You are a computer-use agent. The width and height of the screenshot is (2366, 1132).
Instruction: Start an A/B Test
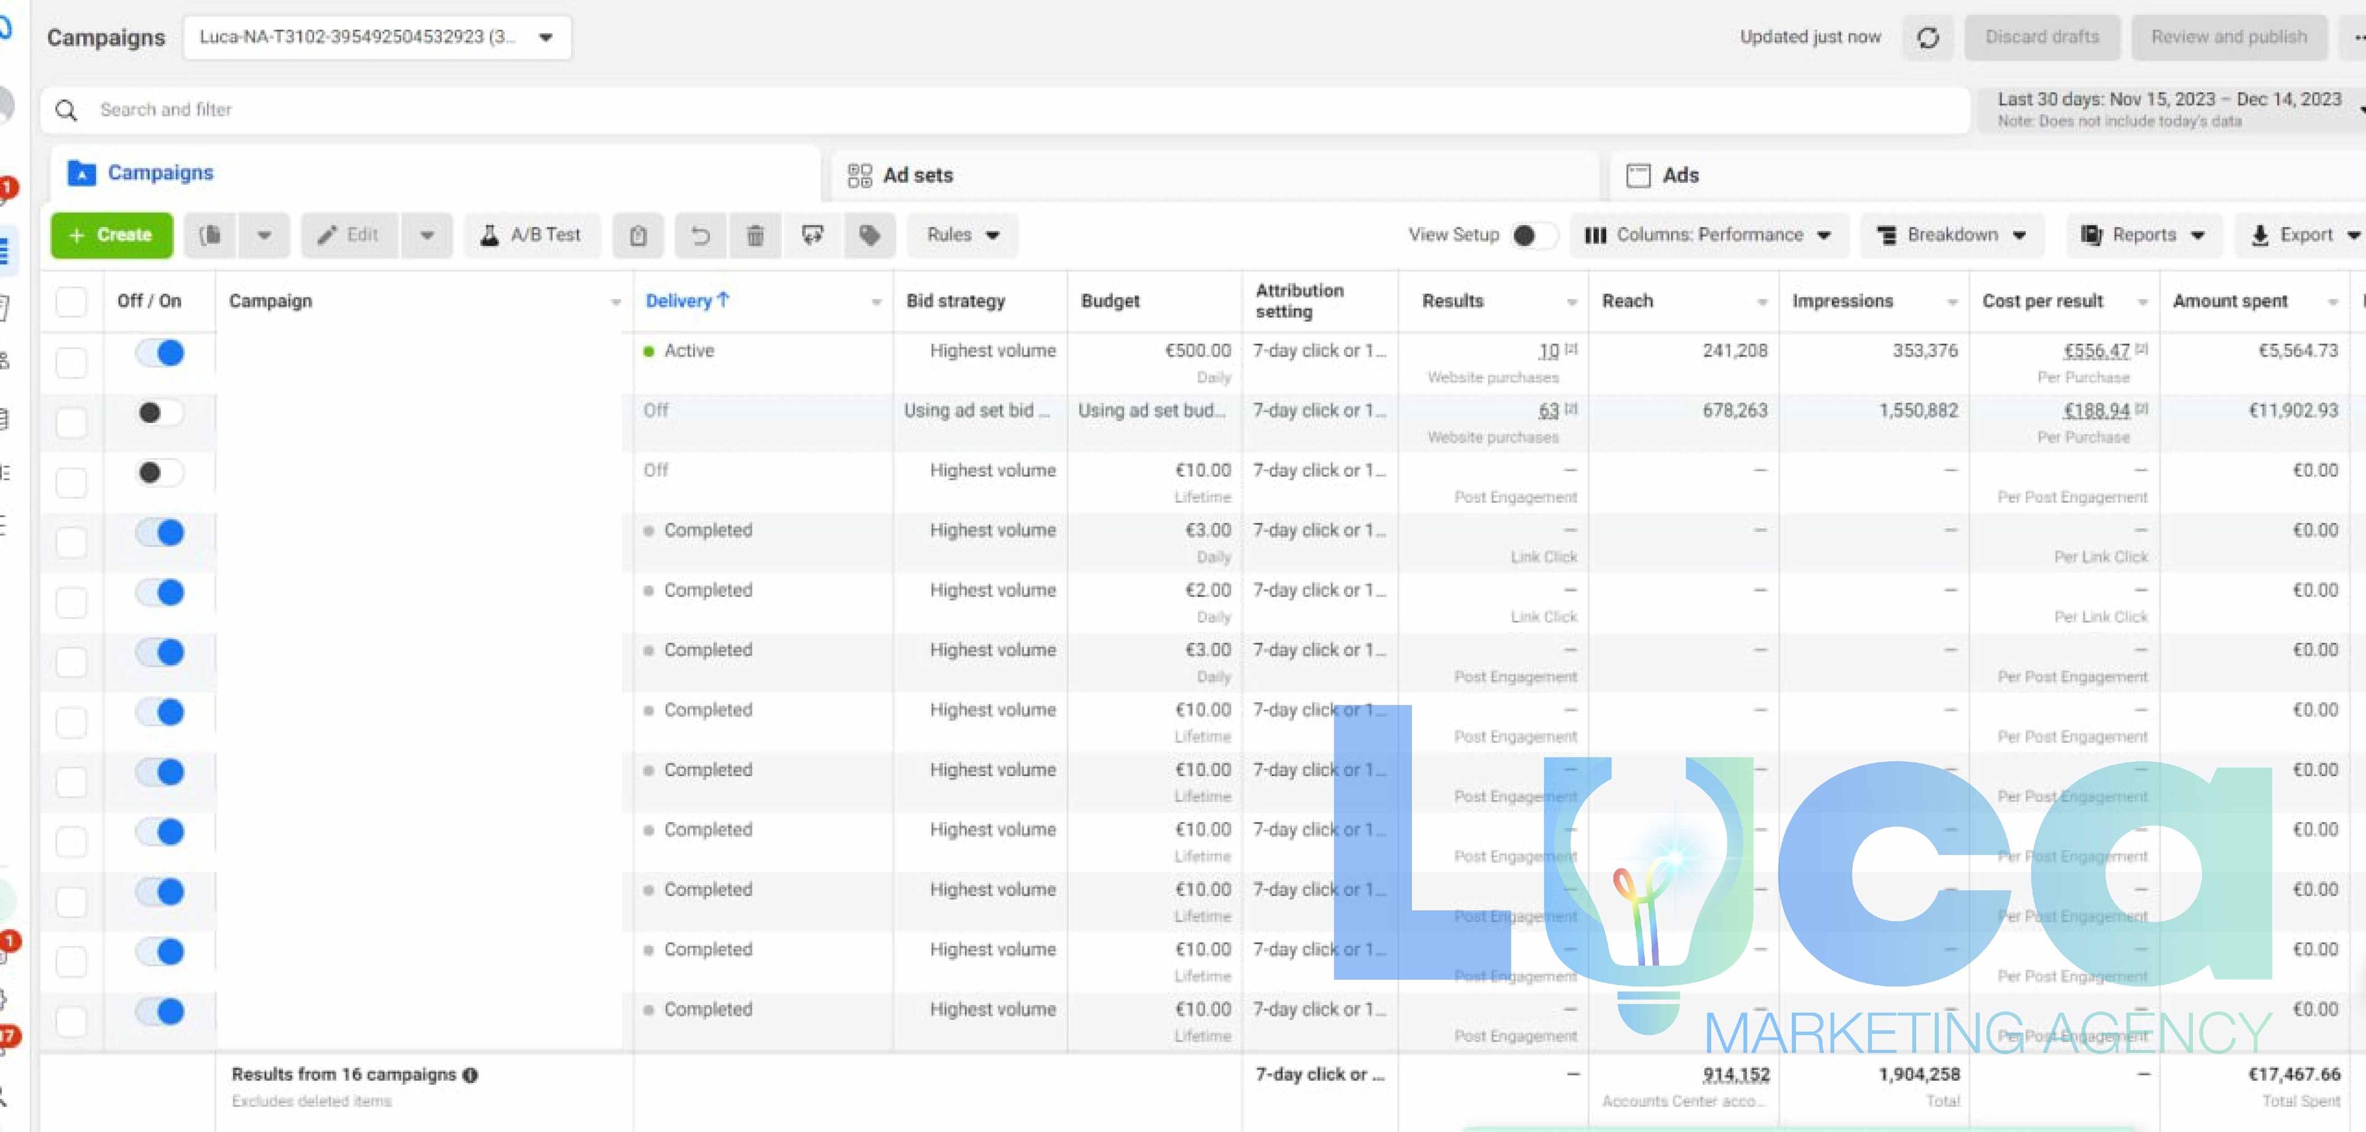[532, 235]
